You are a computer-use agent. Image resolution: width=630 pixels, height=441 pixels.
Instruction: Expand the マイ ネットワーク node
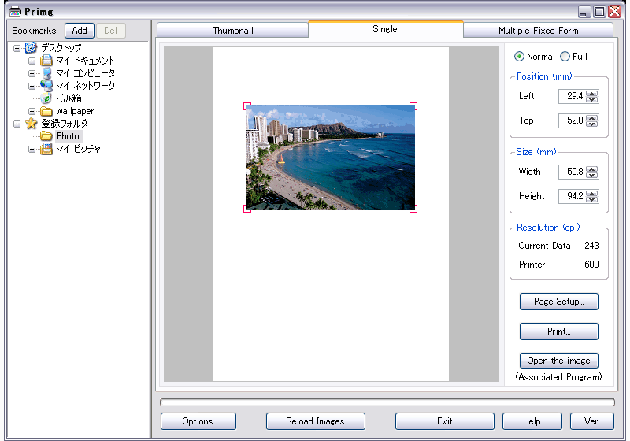[31, 86]
